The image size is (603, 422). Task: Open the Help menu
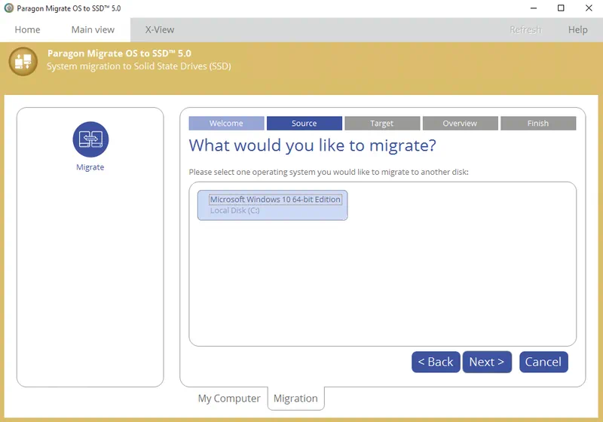[577, 29]
